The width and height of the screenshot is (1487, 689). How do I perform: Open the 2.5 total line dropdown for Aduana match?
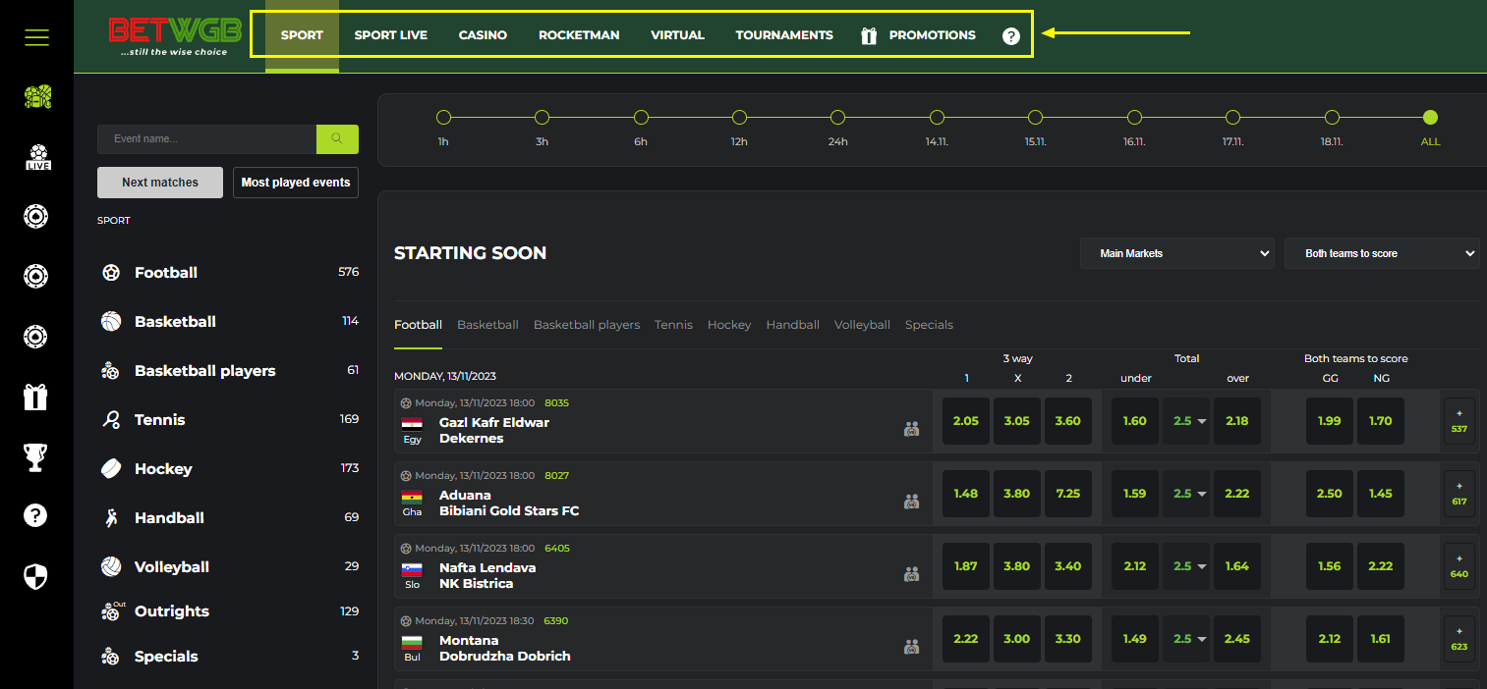(1186, 493)
